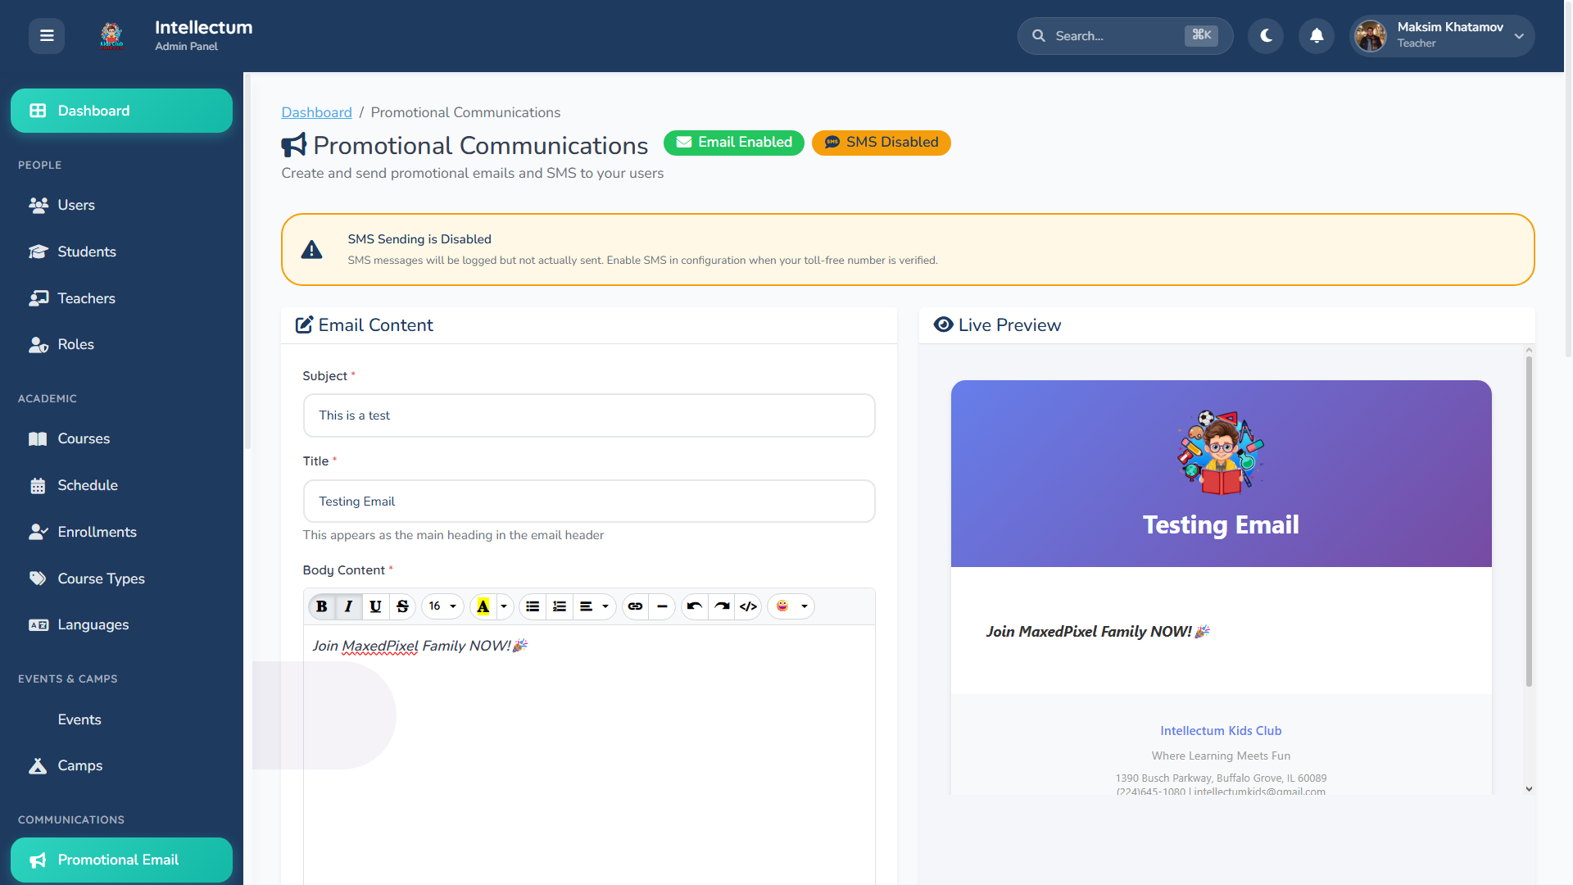1573x885 pixels.
Task: Insert an unordered bullet list
Action: tap(533, 606)
